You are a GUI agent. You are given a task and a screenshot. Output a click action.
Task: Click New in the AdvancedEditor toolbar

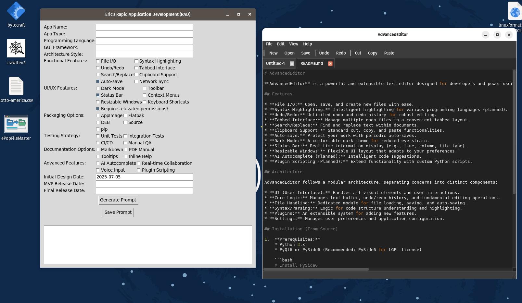(x=274, y=53)
